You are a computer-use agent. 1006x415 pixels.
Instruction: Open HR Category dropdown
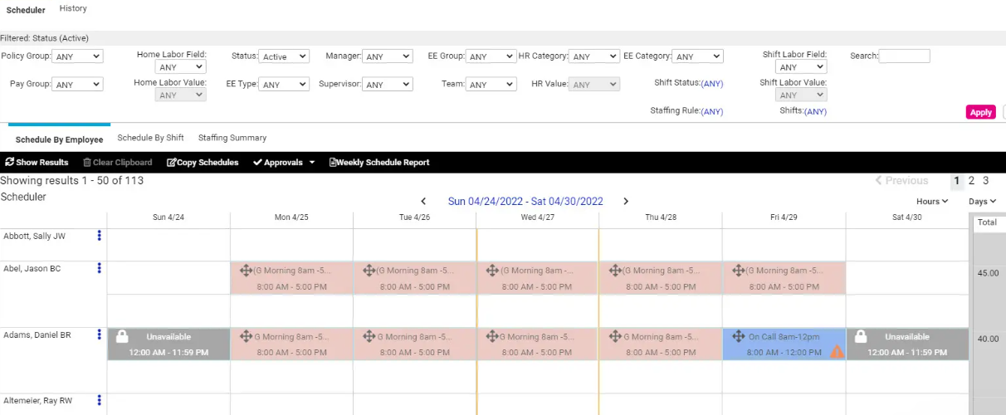594,56
